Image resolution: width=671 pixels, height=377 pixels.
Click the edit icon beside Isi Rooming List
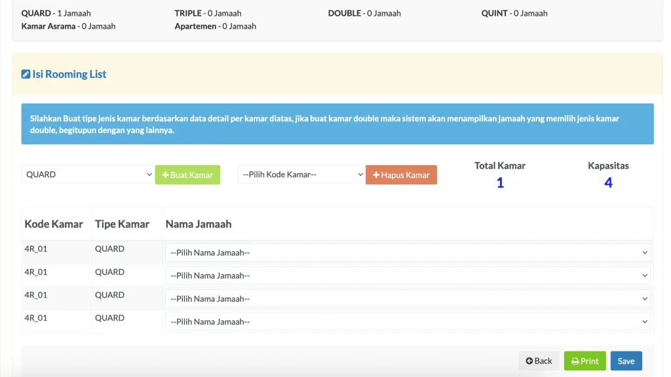point(26,74)
